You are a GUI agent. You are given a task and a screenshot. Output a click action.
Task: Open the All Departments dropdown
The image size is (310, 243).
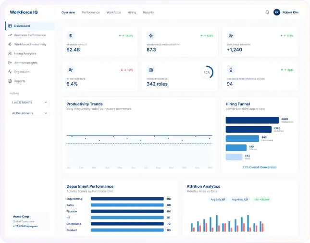30,113
